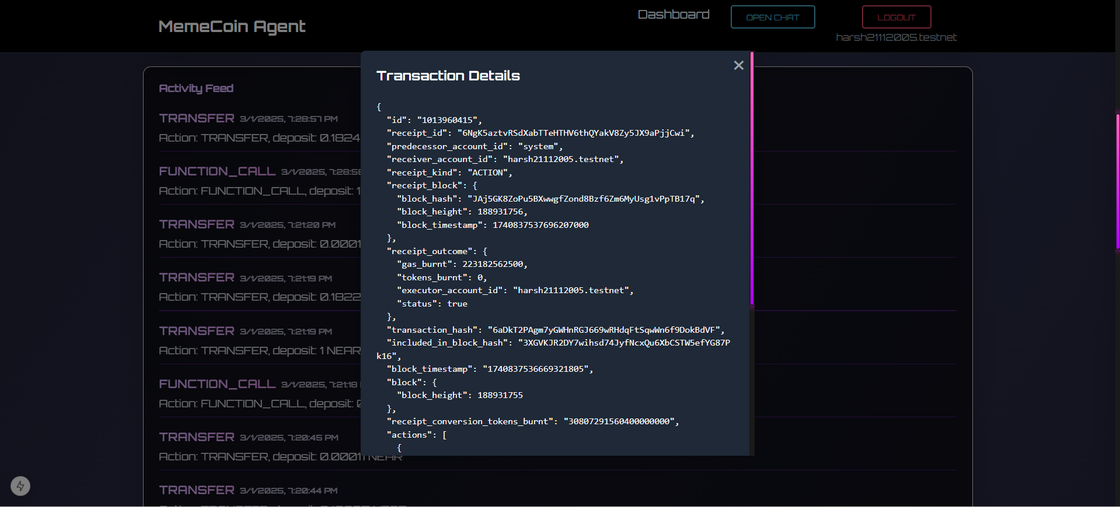The image size is (1120, 507).
Task: Click the receiver_account_id line
Action: 505,159
